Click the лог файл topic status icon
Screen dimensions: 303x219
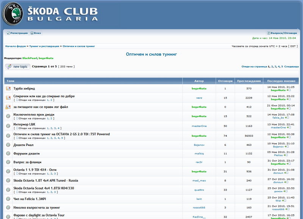tap(8, 107)
